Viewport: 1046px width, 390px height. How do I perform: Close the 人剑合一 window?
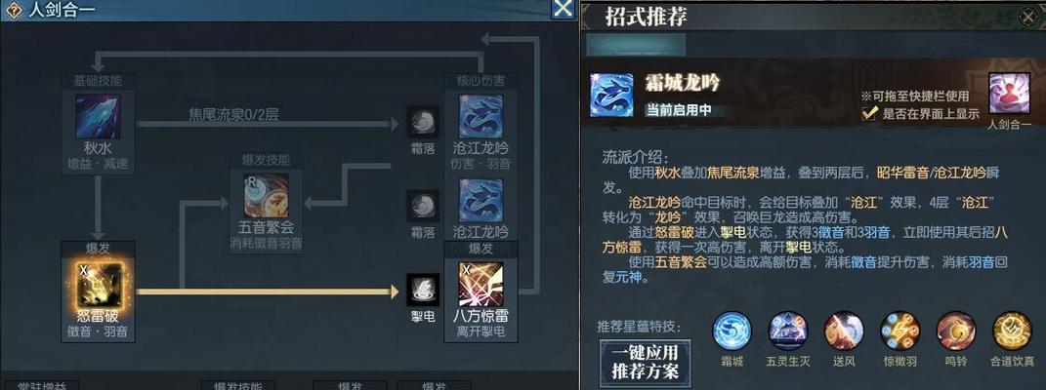[564, 9]
